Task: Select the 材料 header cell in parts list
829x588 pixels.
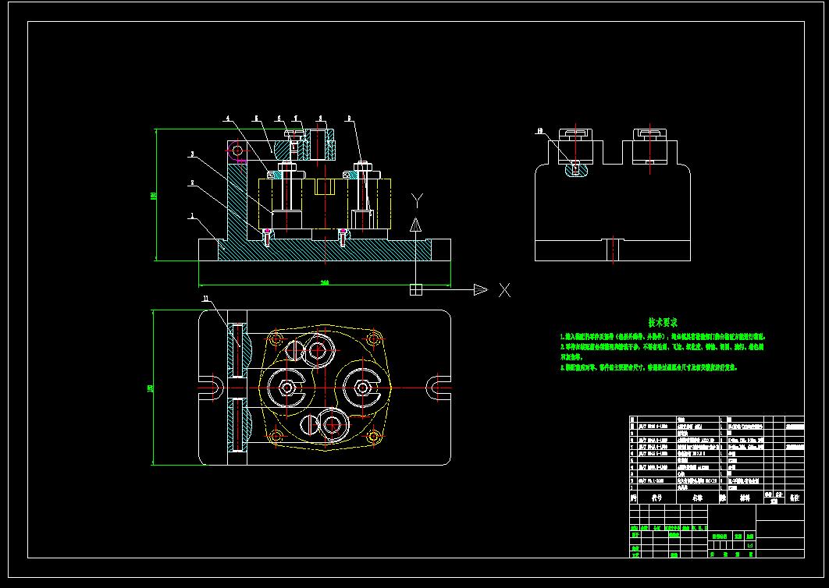Action: click(745, 498)
